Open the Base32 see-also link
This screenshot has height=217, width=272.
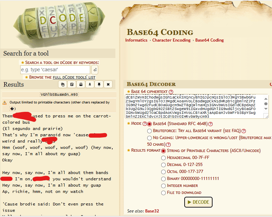(152, 211)
